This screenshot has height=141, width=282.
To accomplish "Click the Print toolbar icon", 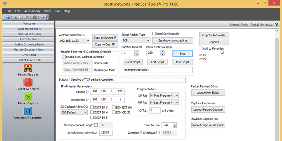I will point(35,17).
